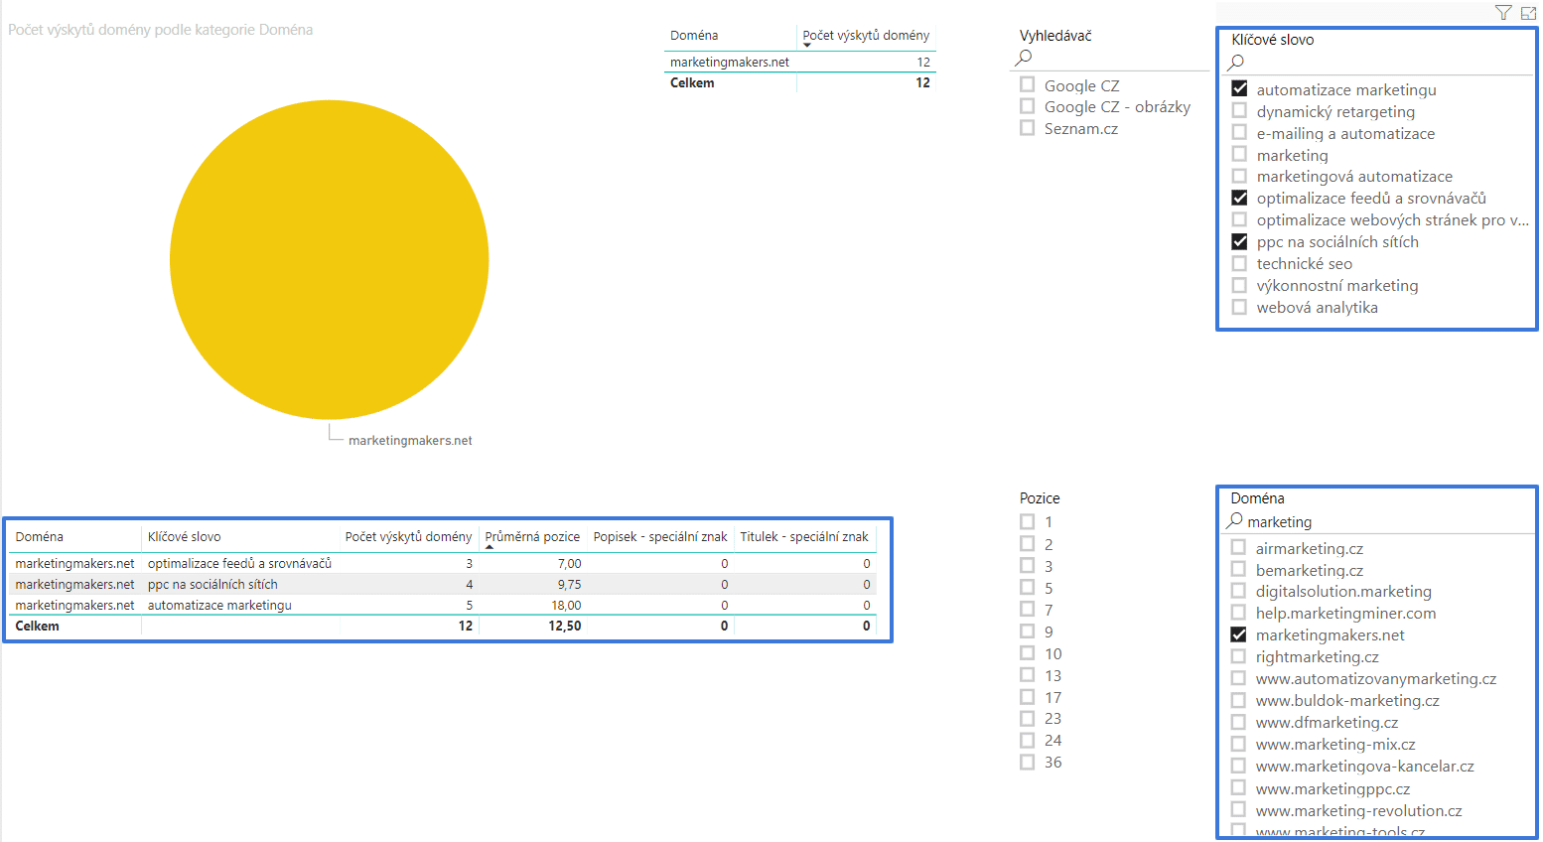Click sort arrow under Průměrná pozice header
Viewport: 1543px width, 842px height.
point(490,547)
